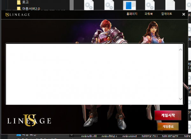The width and height of the screenshot is (191, 139).
Task: Close the Lineage launcher window
Action: [184, 14]
